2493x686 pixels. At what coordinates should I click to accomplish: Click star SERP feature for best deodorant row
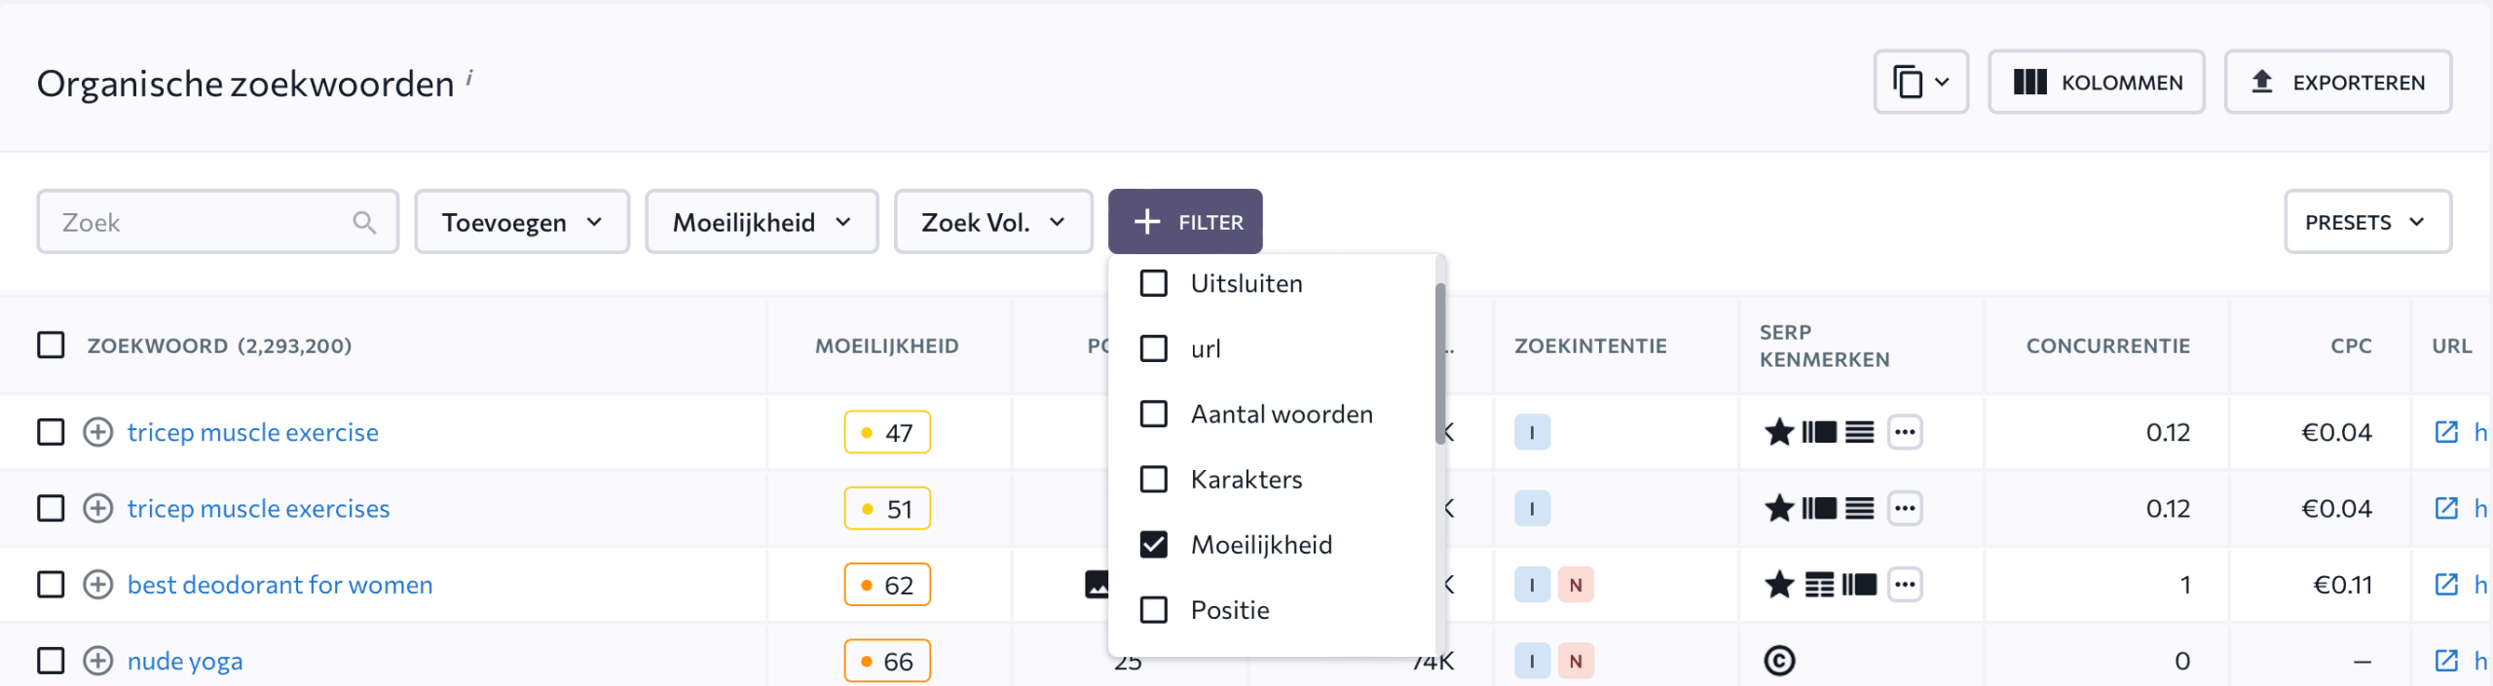tap(1779, 584)
